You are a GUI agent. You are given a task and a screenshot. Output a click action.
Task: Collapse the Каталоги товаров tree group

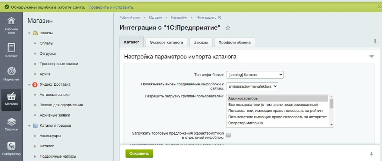[x=29, y=126]
